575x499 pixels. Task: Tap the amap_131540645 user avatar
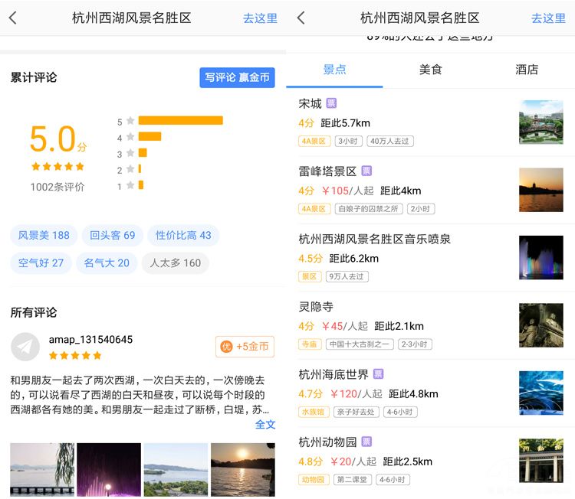click(x=25, y=347)
